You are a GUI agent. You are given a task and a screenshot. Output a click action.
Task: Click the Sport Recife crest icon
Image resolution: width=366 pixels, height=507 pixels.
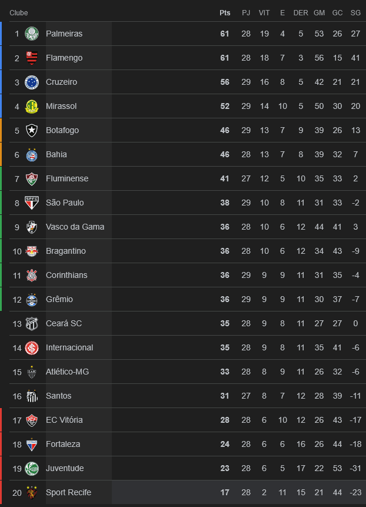[32, 492]
